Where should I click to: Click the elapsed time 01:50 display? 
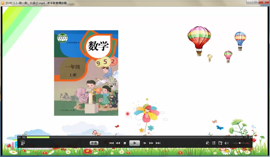[22, 137]
